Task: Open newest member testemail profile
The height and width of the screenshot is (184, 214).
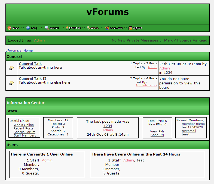Action: [189, 131]
